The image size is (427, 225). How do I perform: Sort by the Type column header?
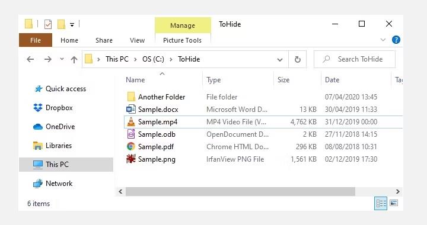(x=213, y=80)
